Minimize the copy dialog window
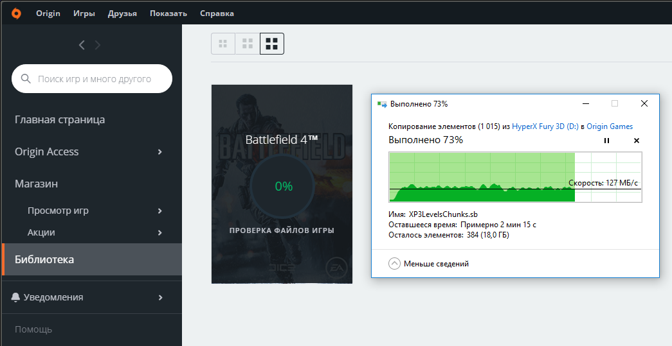 point(586,103)
